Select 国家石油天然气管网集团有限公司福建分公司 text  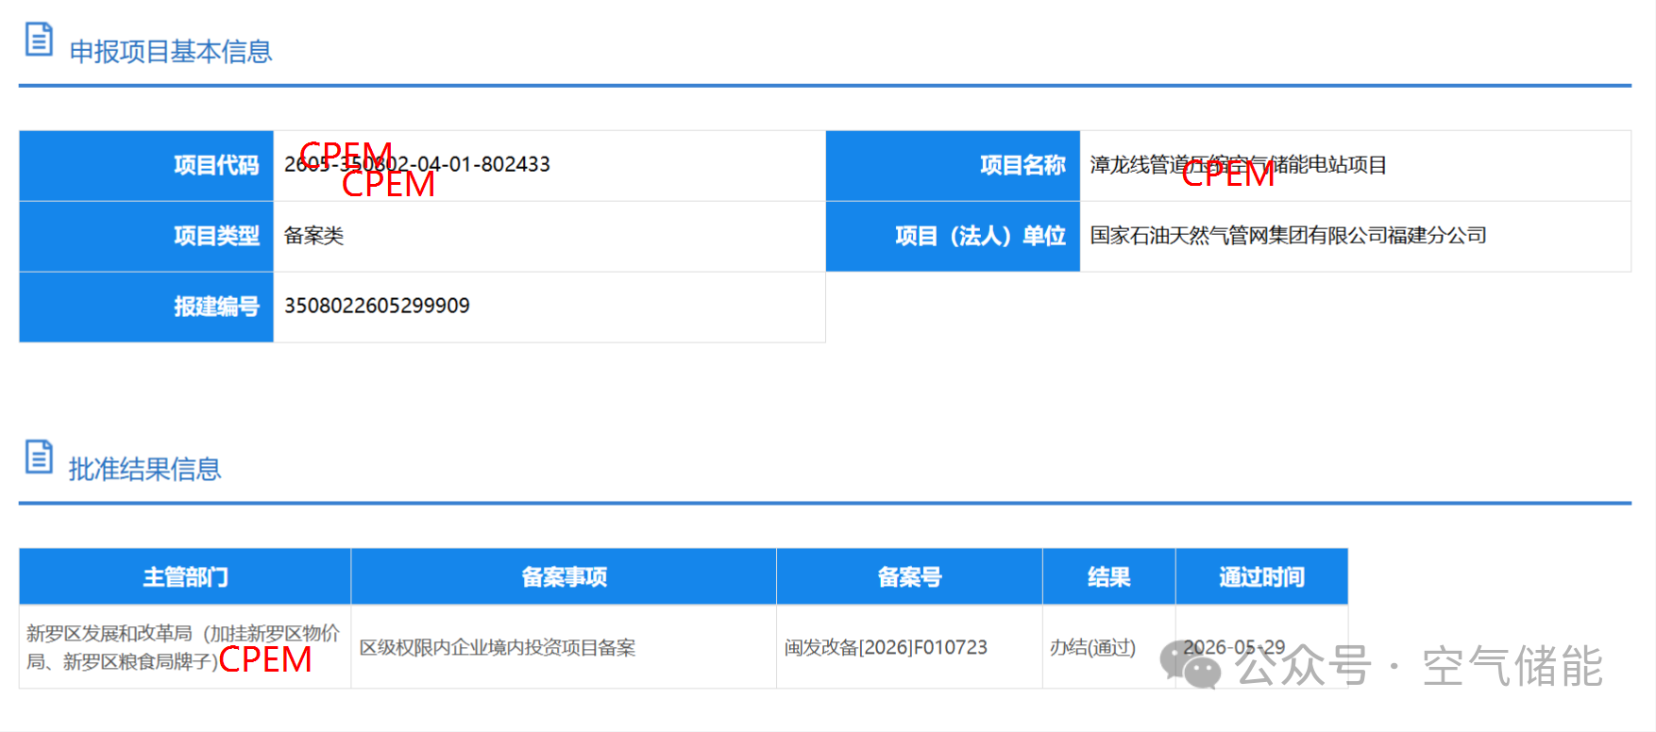(x=1288, y=236)
